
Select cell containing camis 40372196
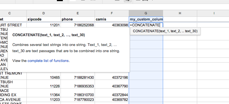(x=112, y=75)
